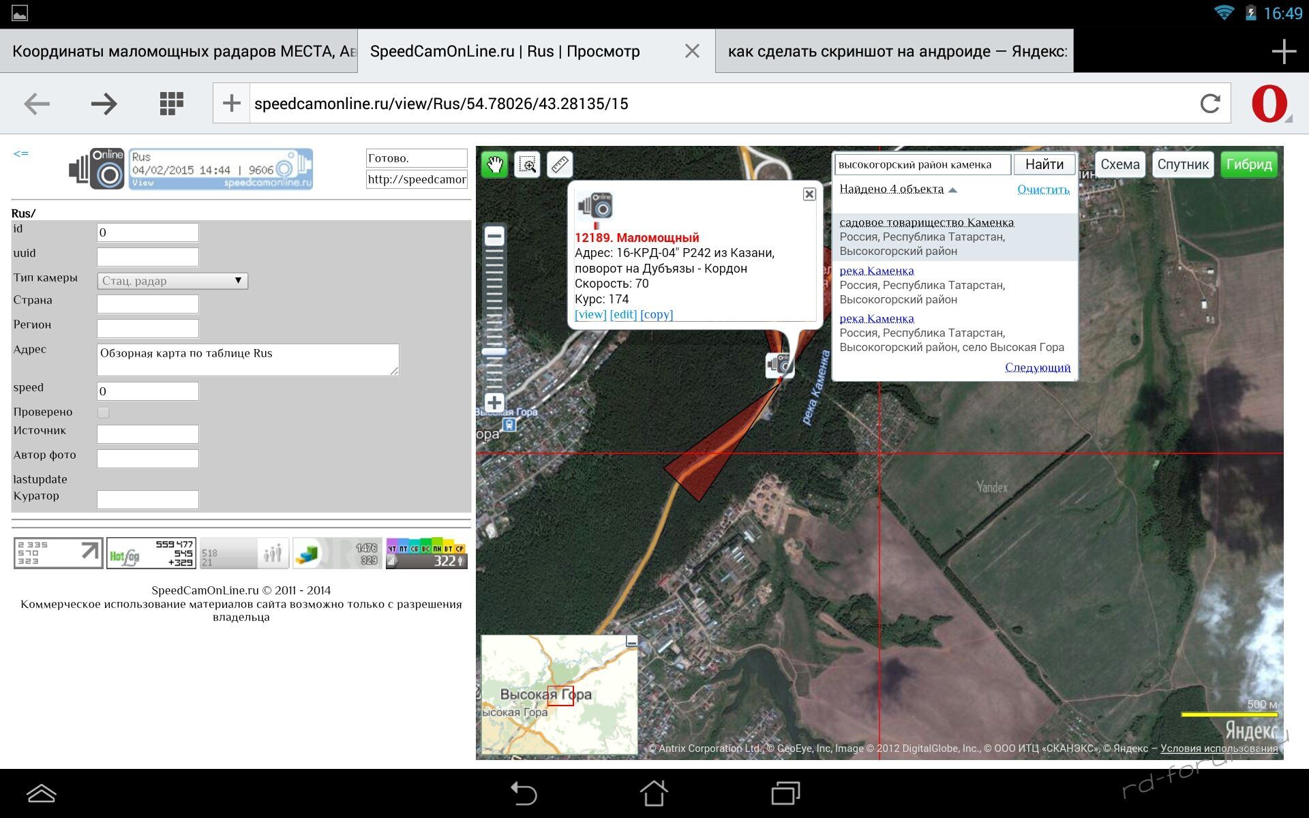Open the railway station icon near Высокая Гора
The image size is (1309, 818).
point(509,425)
